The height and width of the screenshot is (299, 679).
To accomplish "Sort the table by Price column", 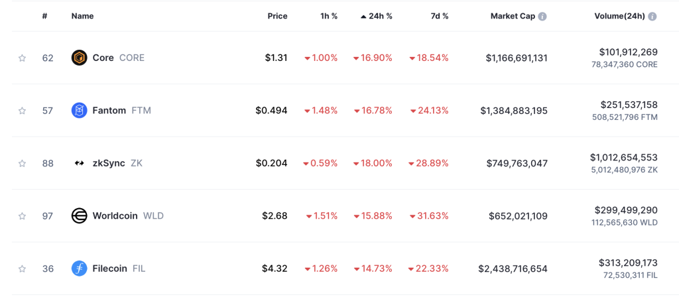I will coord(278,17).
